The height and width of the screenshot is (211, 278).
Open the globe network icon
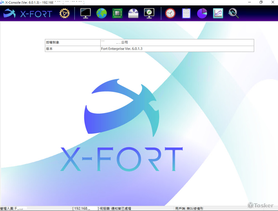(101, 13)
